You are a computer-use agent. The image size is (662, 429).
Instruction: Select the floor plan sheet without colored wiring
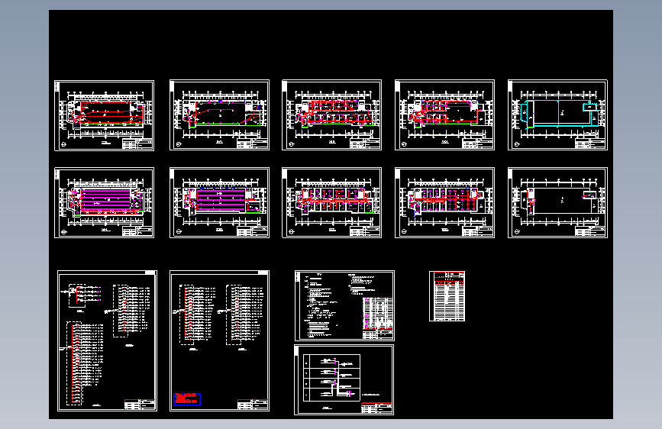557,203
